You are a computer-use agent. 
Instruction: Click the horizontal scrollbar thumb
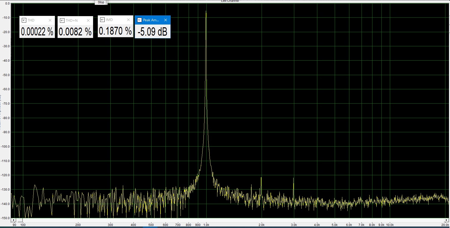click(x=20, y=220)
